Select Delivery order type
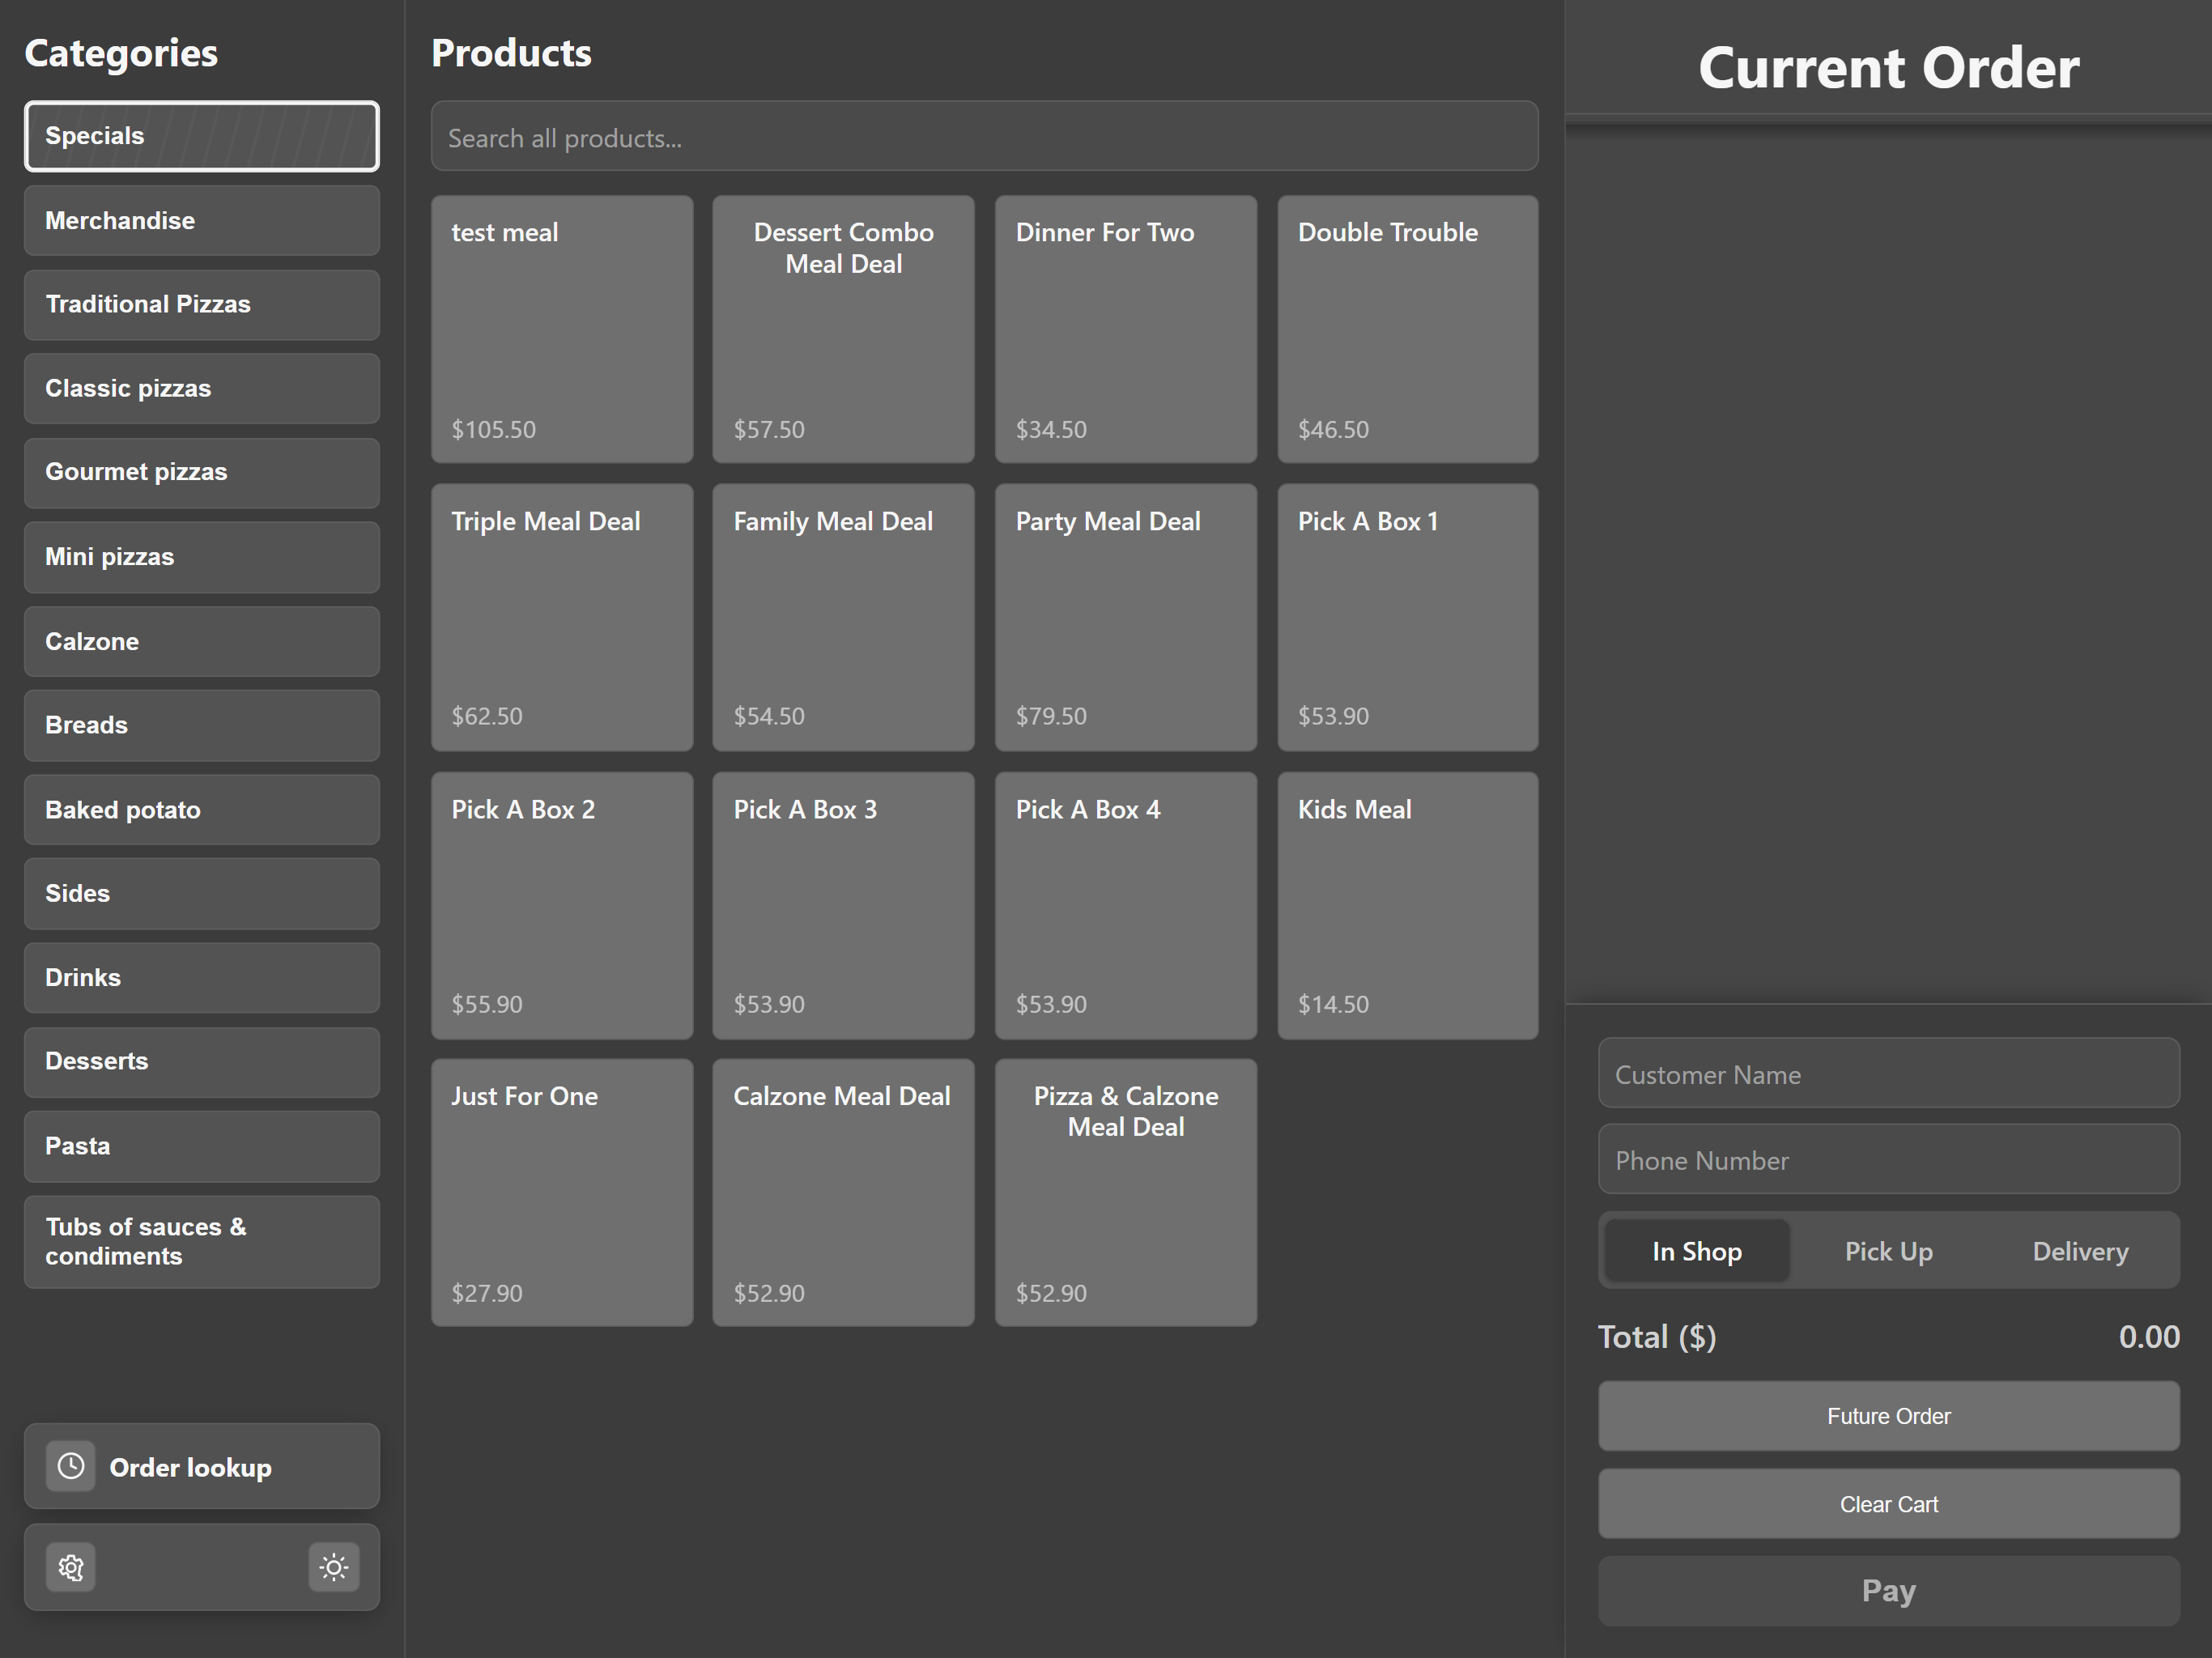This screenshot has height=1658, width=2212. pos(2079,1250)
